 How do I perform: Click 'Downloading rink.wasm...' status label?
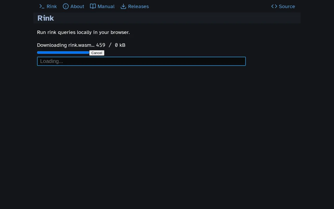(x=66, y=45)
